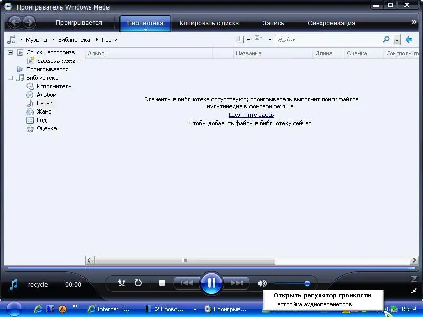The height and width of the screenshot is (317, 423).
Task: Sort by the Название column header
Action: 273,53
